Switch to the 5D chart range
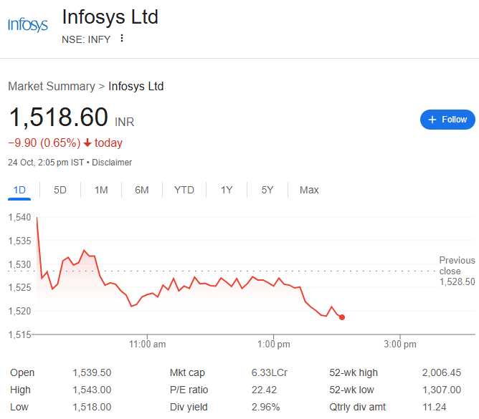 pos(60,190)
